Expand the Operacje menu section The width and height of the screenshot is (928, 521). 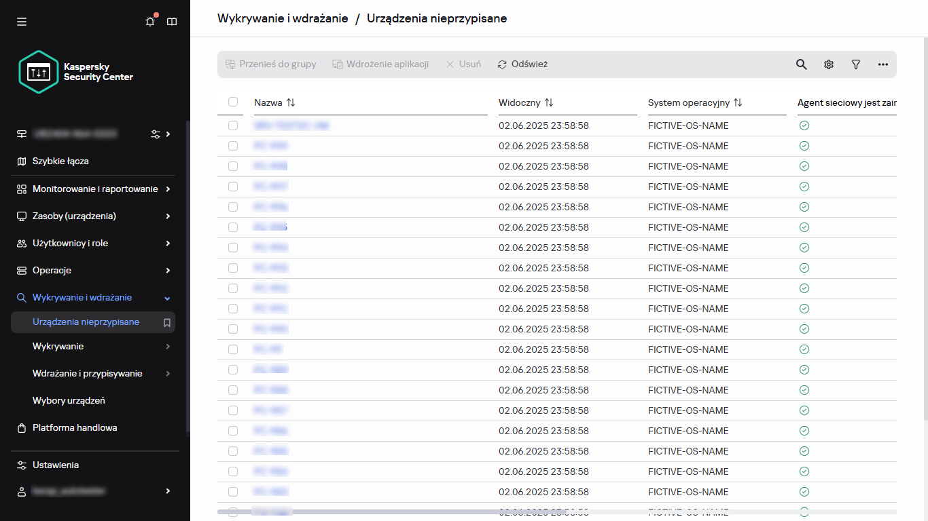coord(93,271)
